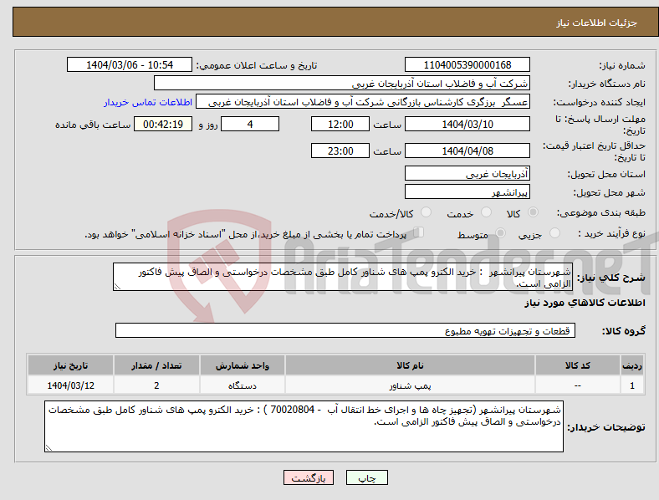Click the remaining time countdown 00:42:19
This screenshot has width=659, height=500.
click(x=163, y=124)
